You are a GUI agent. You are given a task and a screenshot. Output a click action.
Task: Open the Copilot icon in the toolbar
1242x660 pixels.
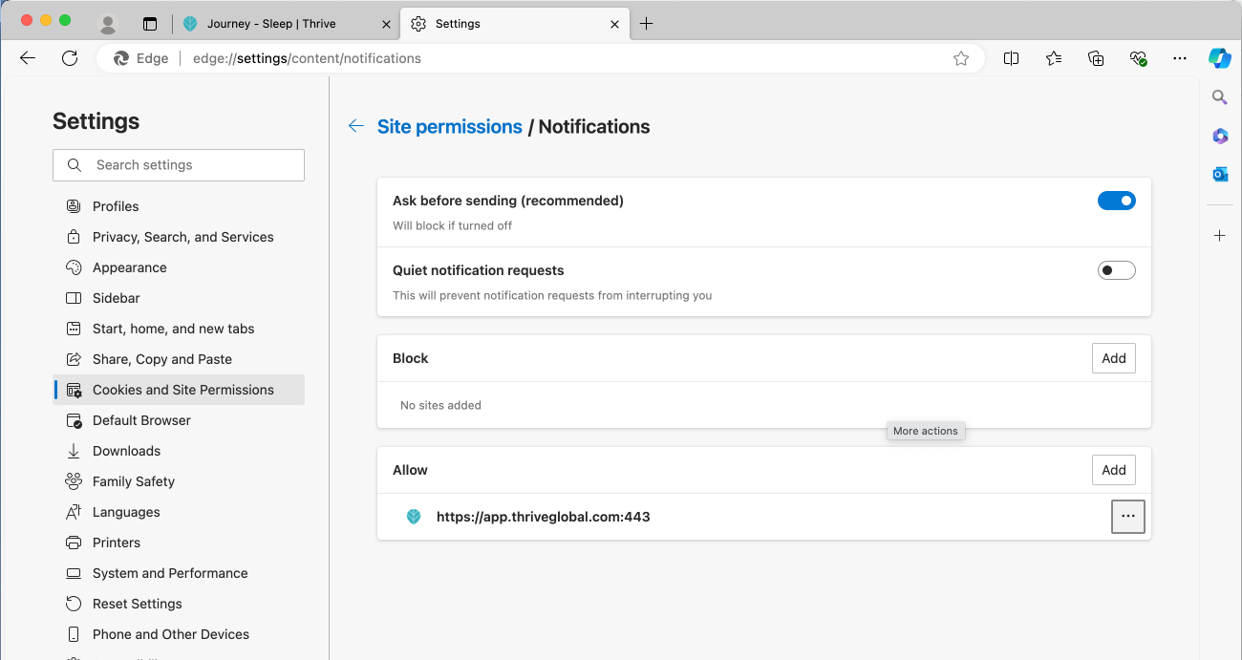coord(1220,58)
